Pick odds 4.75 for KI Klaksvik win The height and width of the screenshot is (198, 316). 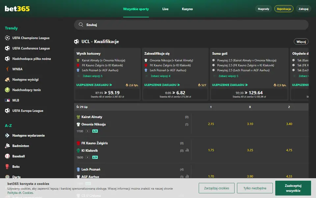(289, 150)
